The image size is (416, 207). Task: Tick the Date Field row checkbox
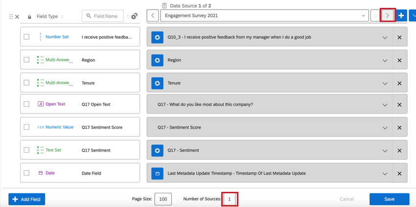click(x=26, y=173)
